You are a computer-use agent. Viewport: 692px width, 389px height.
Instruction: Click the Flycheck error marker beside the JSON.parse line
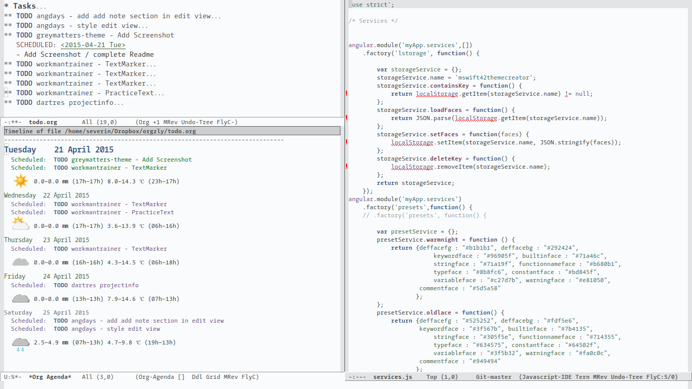(347, 118)
